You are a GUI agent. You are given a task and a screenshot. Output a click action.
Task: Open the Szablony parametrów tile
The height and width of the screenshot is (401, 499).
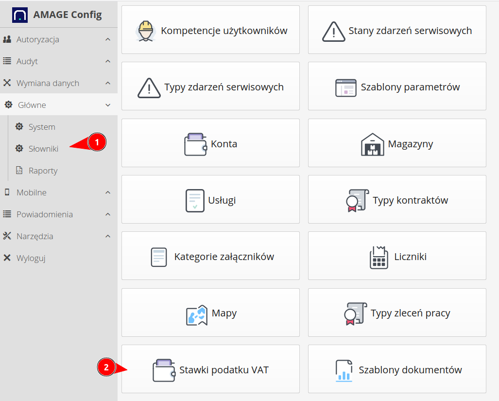[397, 87]
